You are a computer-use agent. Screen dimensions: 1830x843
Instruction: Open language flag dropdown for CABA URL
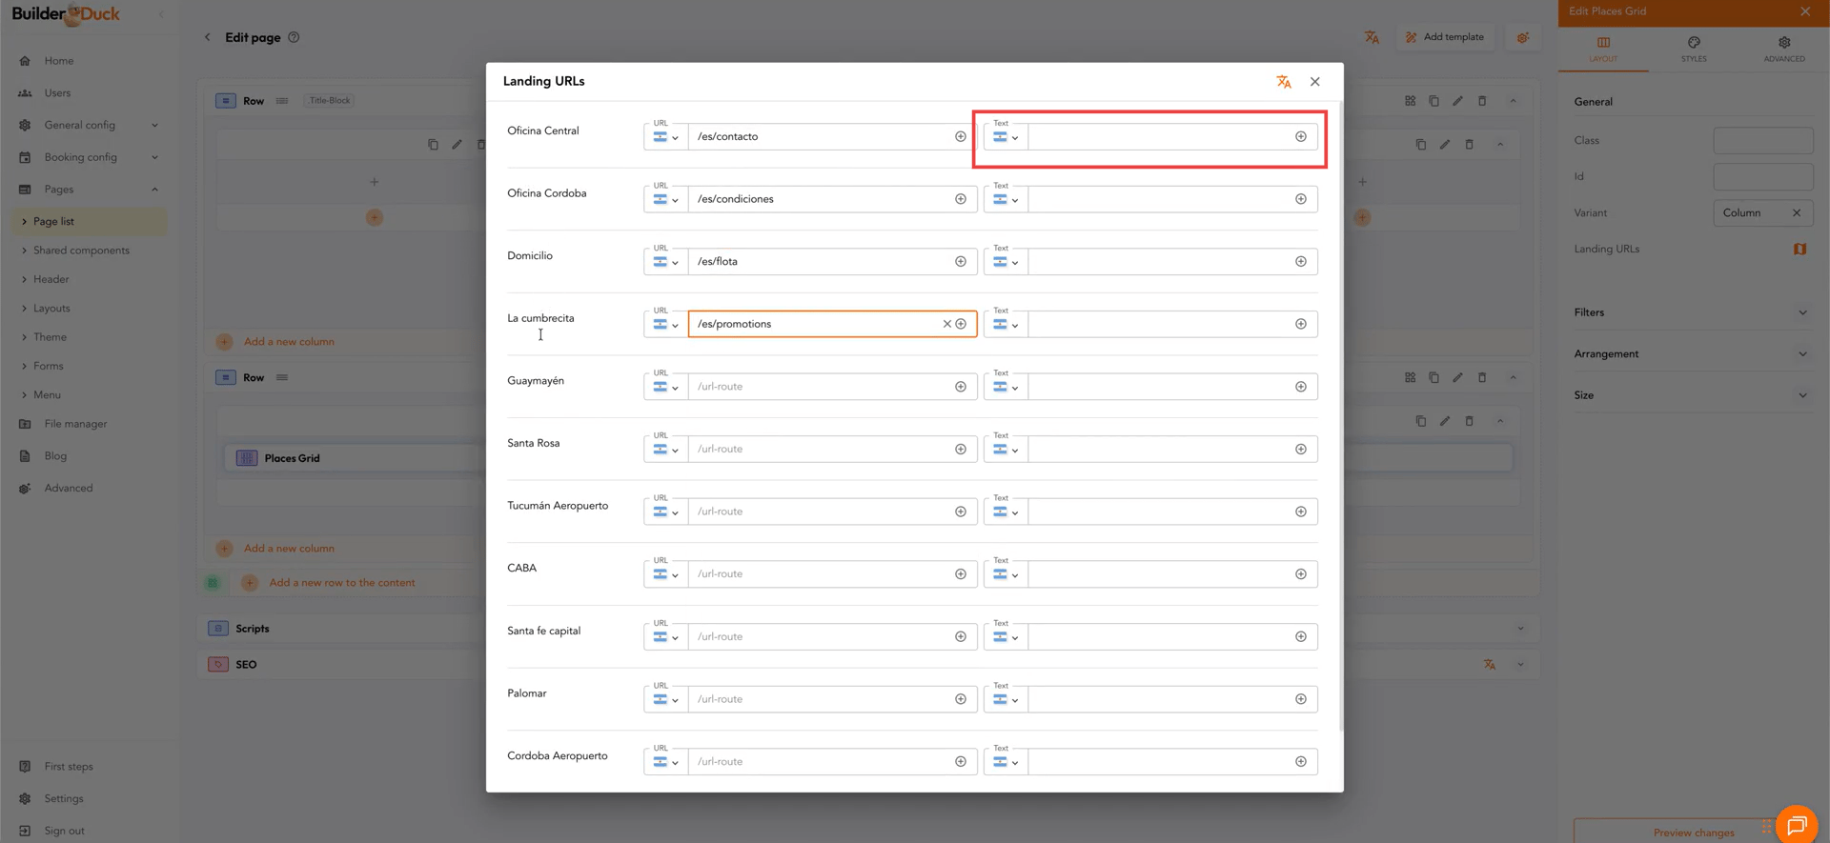coord(665,574)
